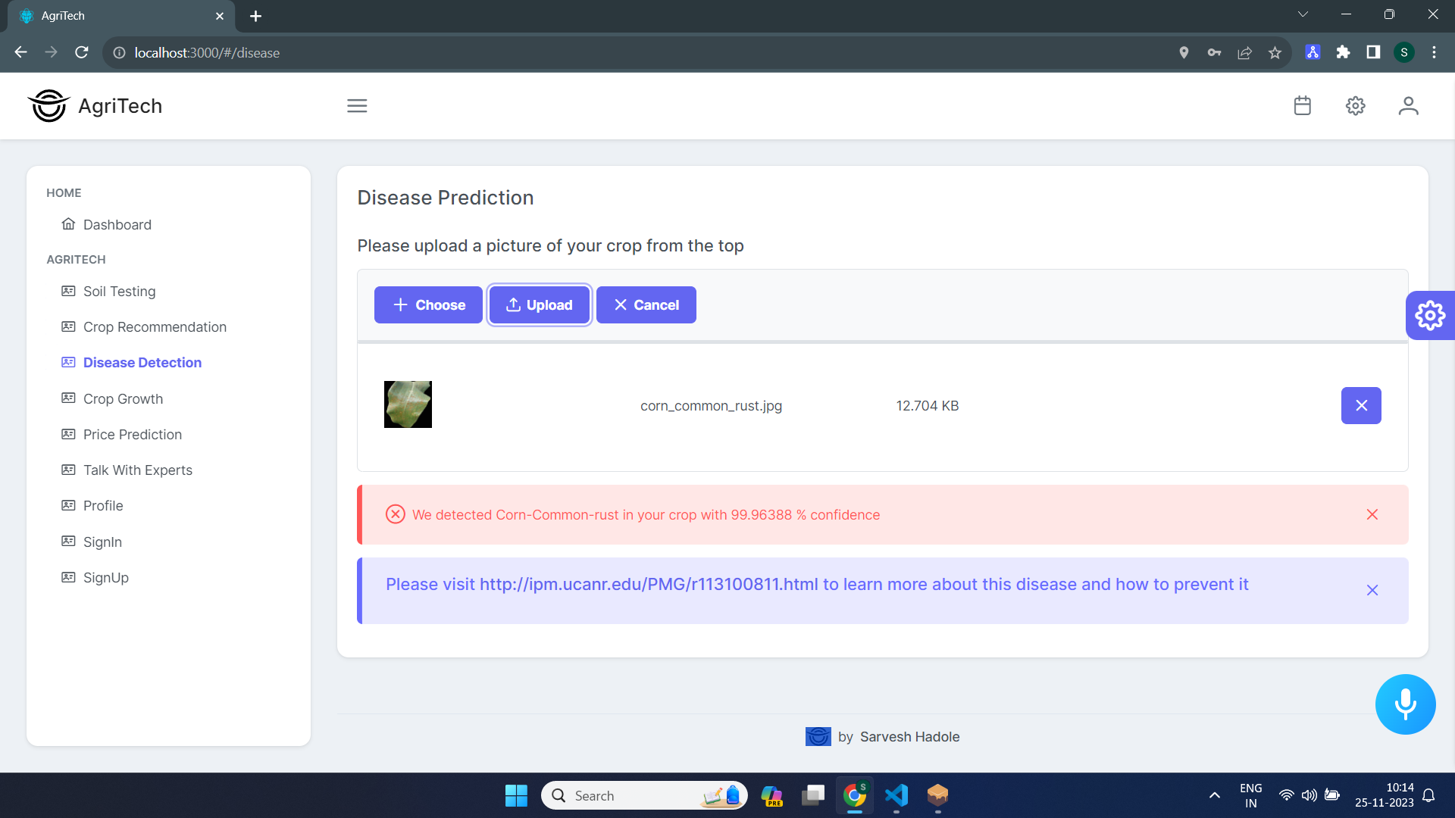Open the calendar icon in header
This screenshot has height=818, width=1455.
(x=1302, y=106)
